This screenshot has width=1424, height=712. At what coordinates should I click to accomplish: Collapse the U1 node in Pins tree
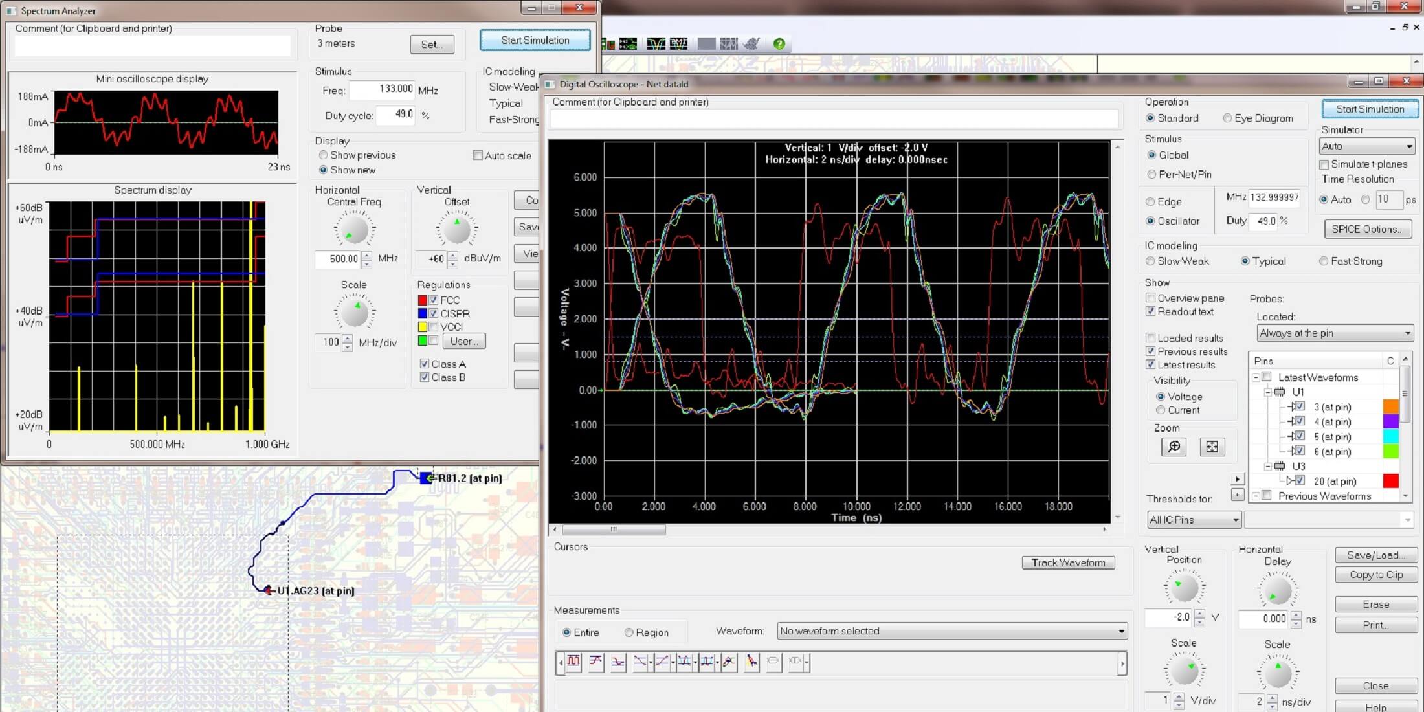(1267, 392)
